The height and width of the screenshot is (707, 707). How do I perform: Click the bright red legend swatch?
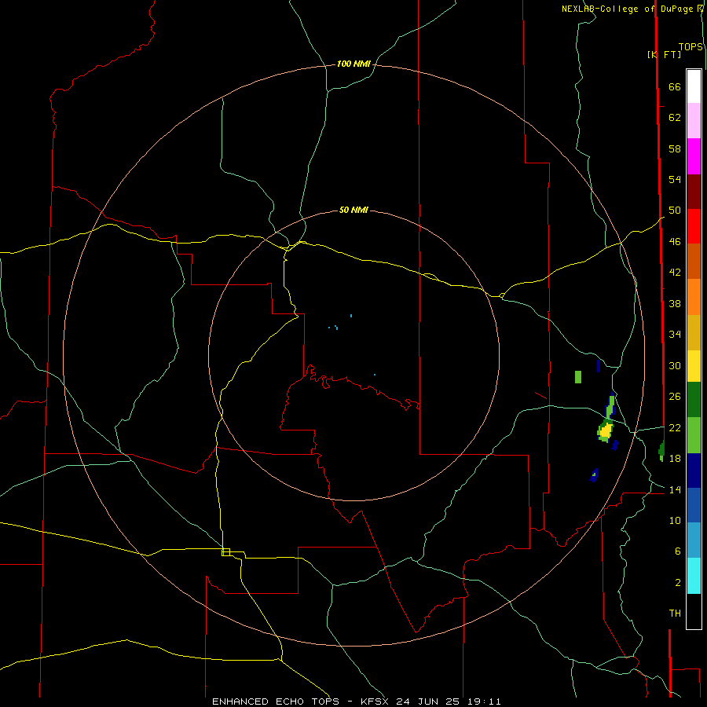pos(694,226)
